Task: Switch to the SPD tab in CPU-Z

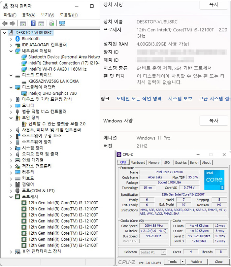Action: (x=167, y=162)
